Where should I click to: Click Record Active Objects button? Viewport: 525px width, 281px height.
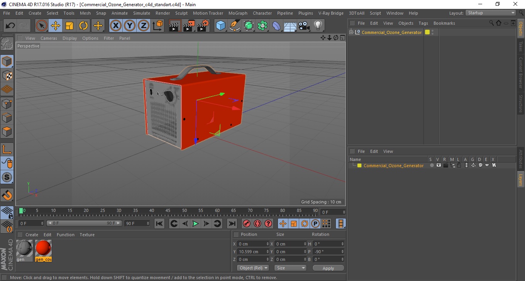pos(246,223)
